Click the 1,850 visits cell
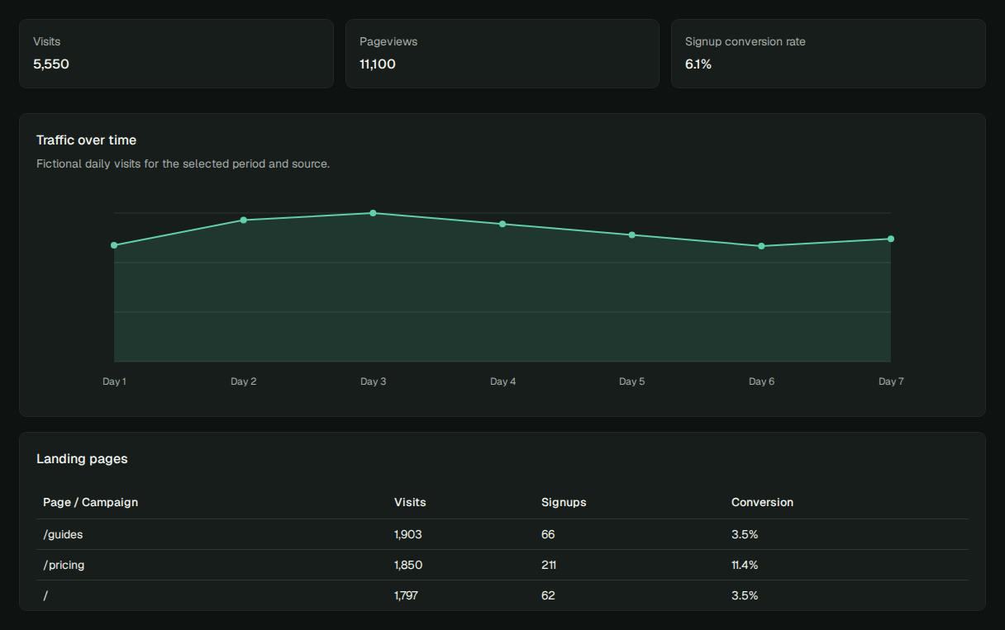1005x630 pixels. (x=408, y=565)
